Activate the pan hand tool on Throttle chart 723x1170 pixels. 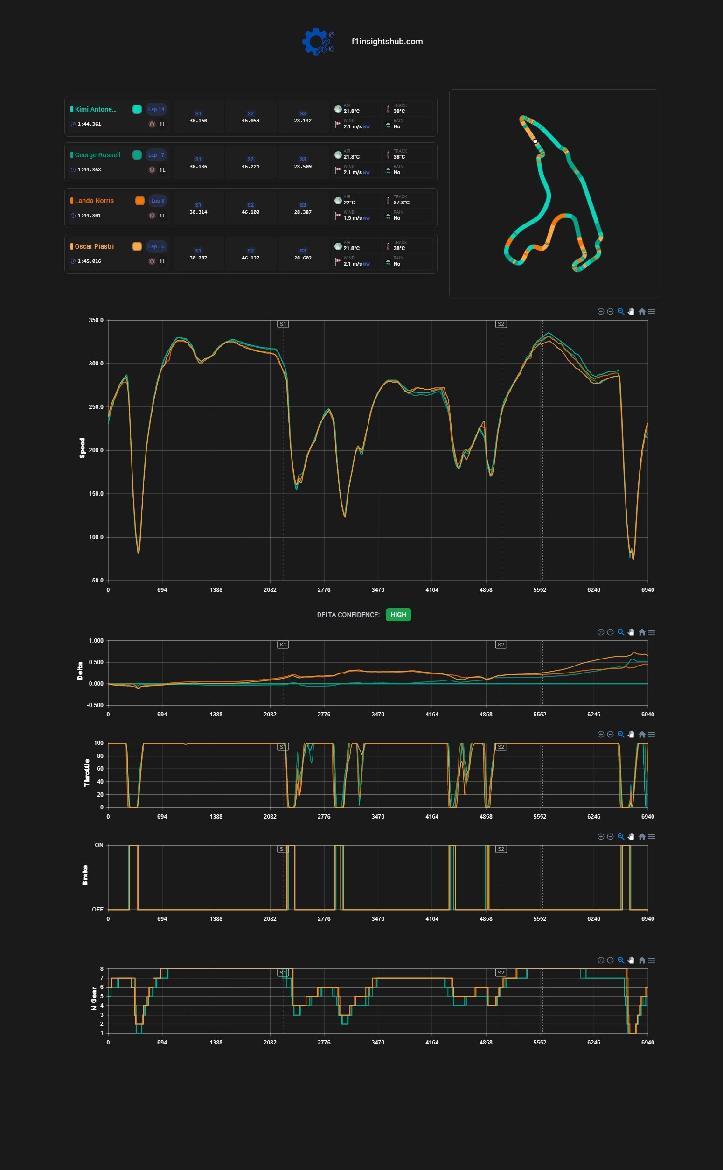[631, 734]
